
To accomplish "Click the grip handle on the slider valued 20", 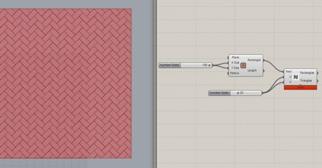I will coord(238,93).
